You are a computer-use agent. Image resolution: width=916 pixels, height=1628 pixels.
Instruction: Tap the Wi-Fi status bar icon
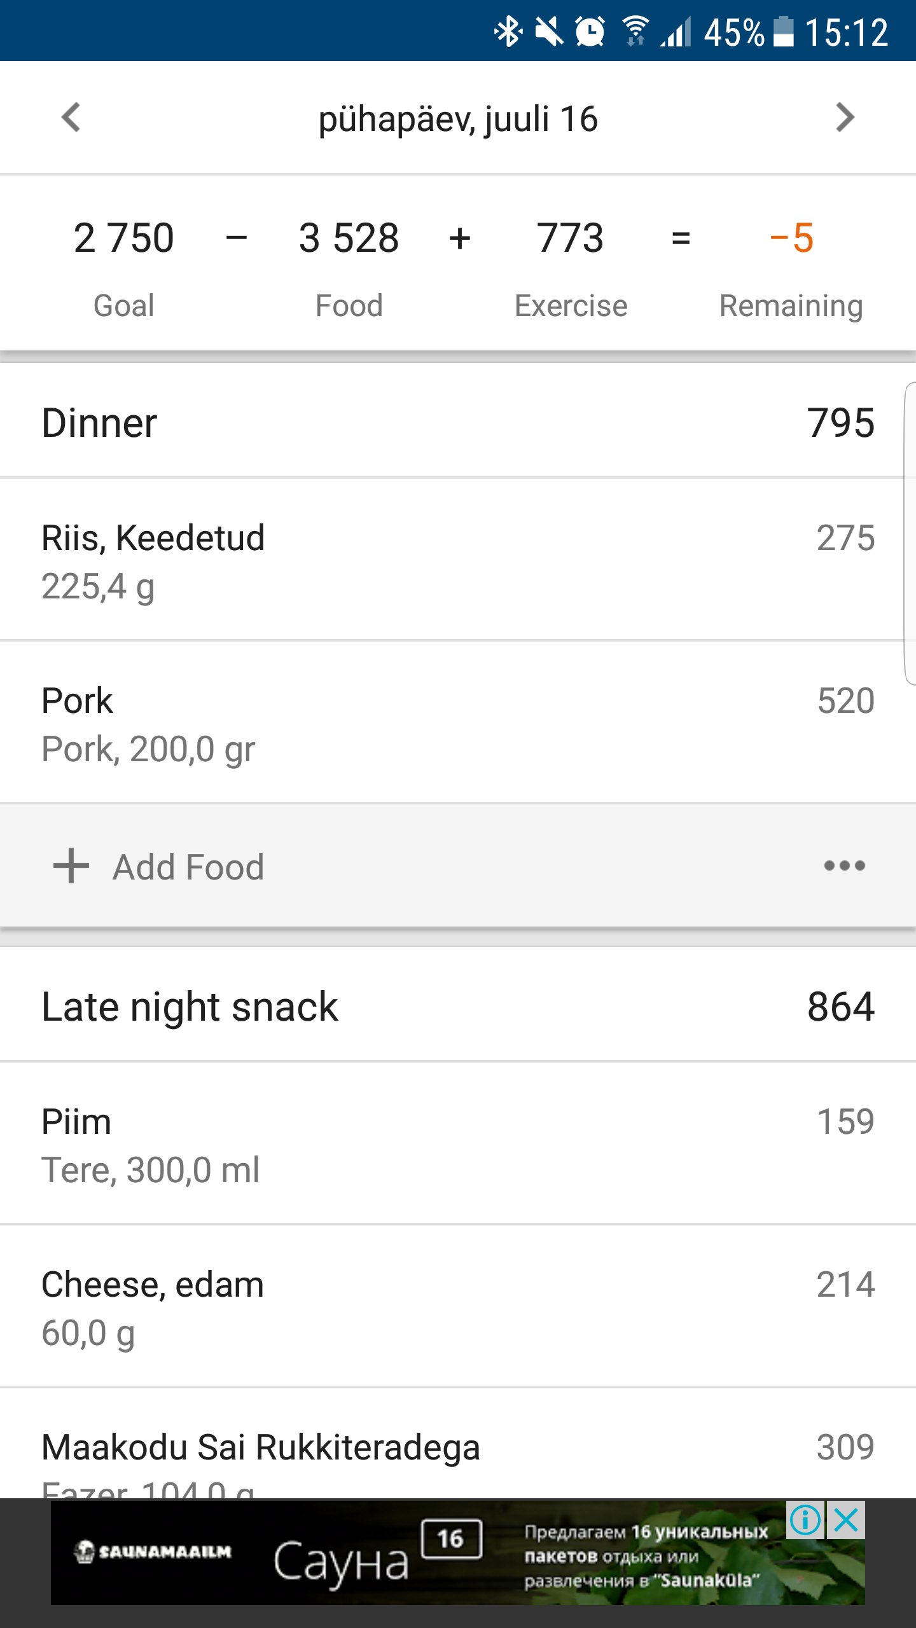(635, 31)
